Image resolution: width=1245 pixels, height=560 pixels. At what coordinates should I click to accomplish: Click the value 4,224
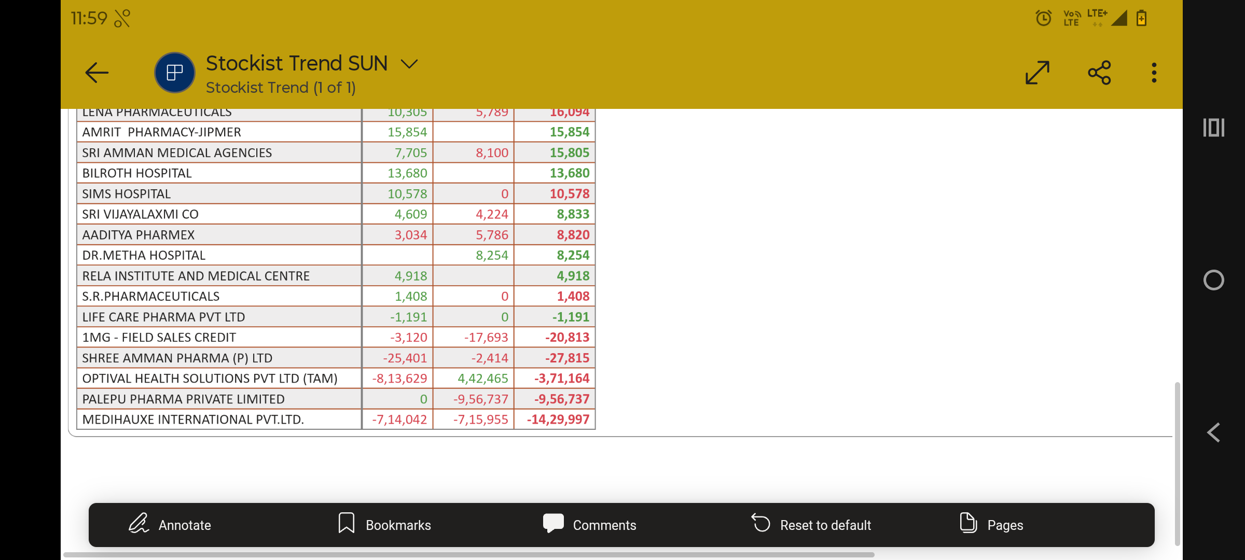click(x=492, y=214)
